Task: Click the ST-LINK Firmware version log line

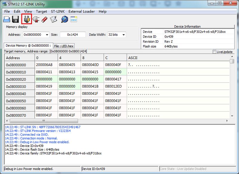Action: 38,131
